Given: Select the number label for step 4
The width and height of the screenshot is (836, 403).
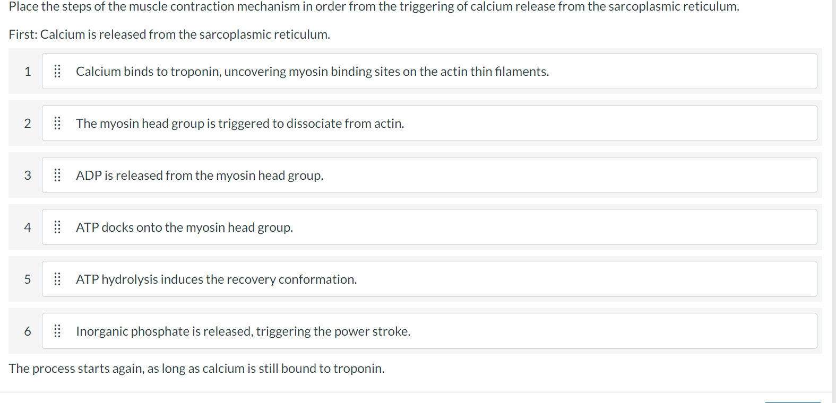Looking at the screenshot, I should click(28, 226).
